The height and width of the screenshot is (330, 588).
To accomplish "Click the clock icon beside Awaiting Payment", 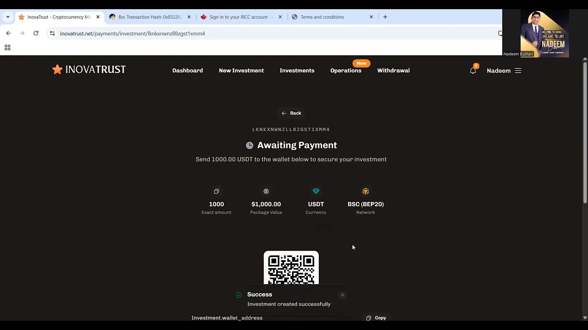I will pyautogui.click(x=249, y=145).
